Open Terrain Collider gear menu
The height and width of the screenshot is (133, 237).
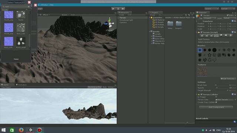click(x=235, y=95)
